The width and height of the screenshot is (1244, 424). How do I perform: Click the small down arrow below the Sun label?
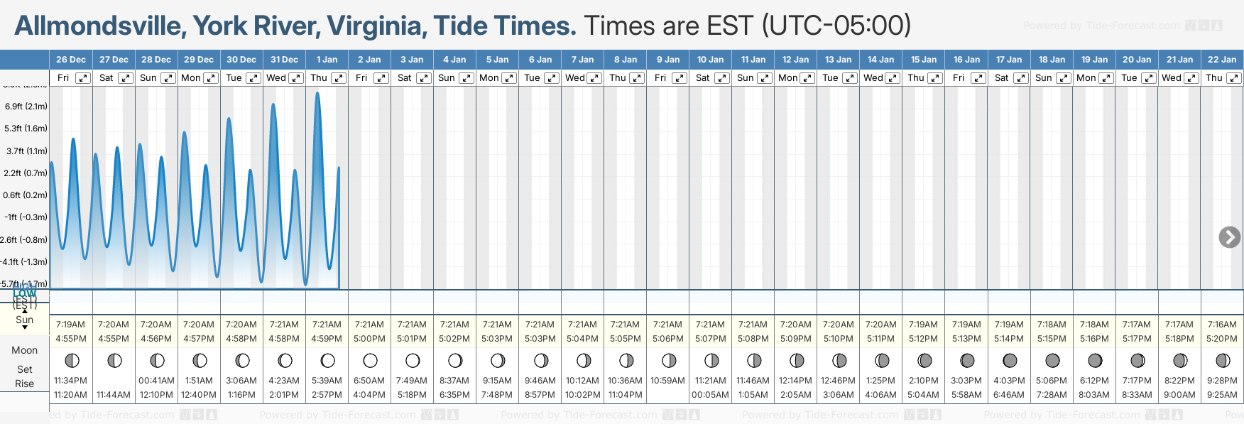(25, 327)
